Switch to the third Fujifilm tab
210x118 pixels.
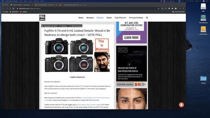click(x=71, y=5)
